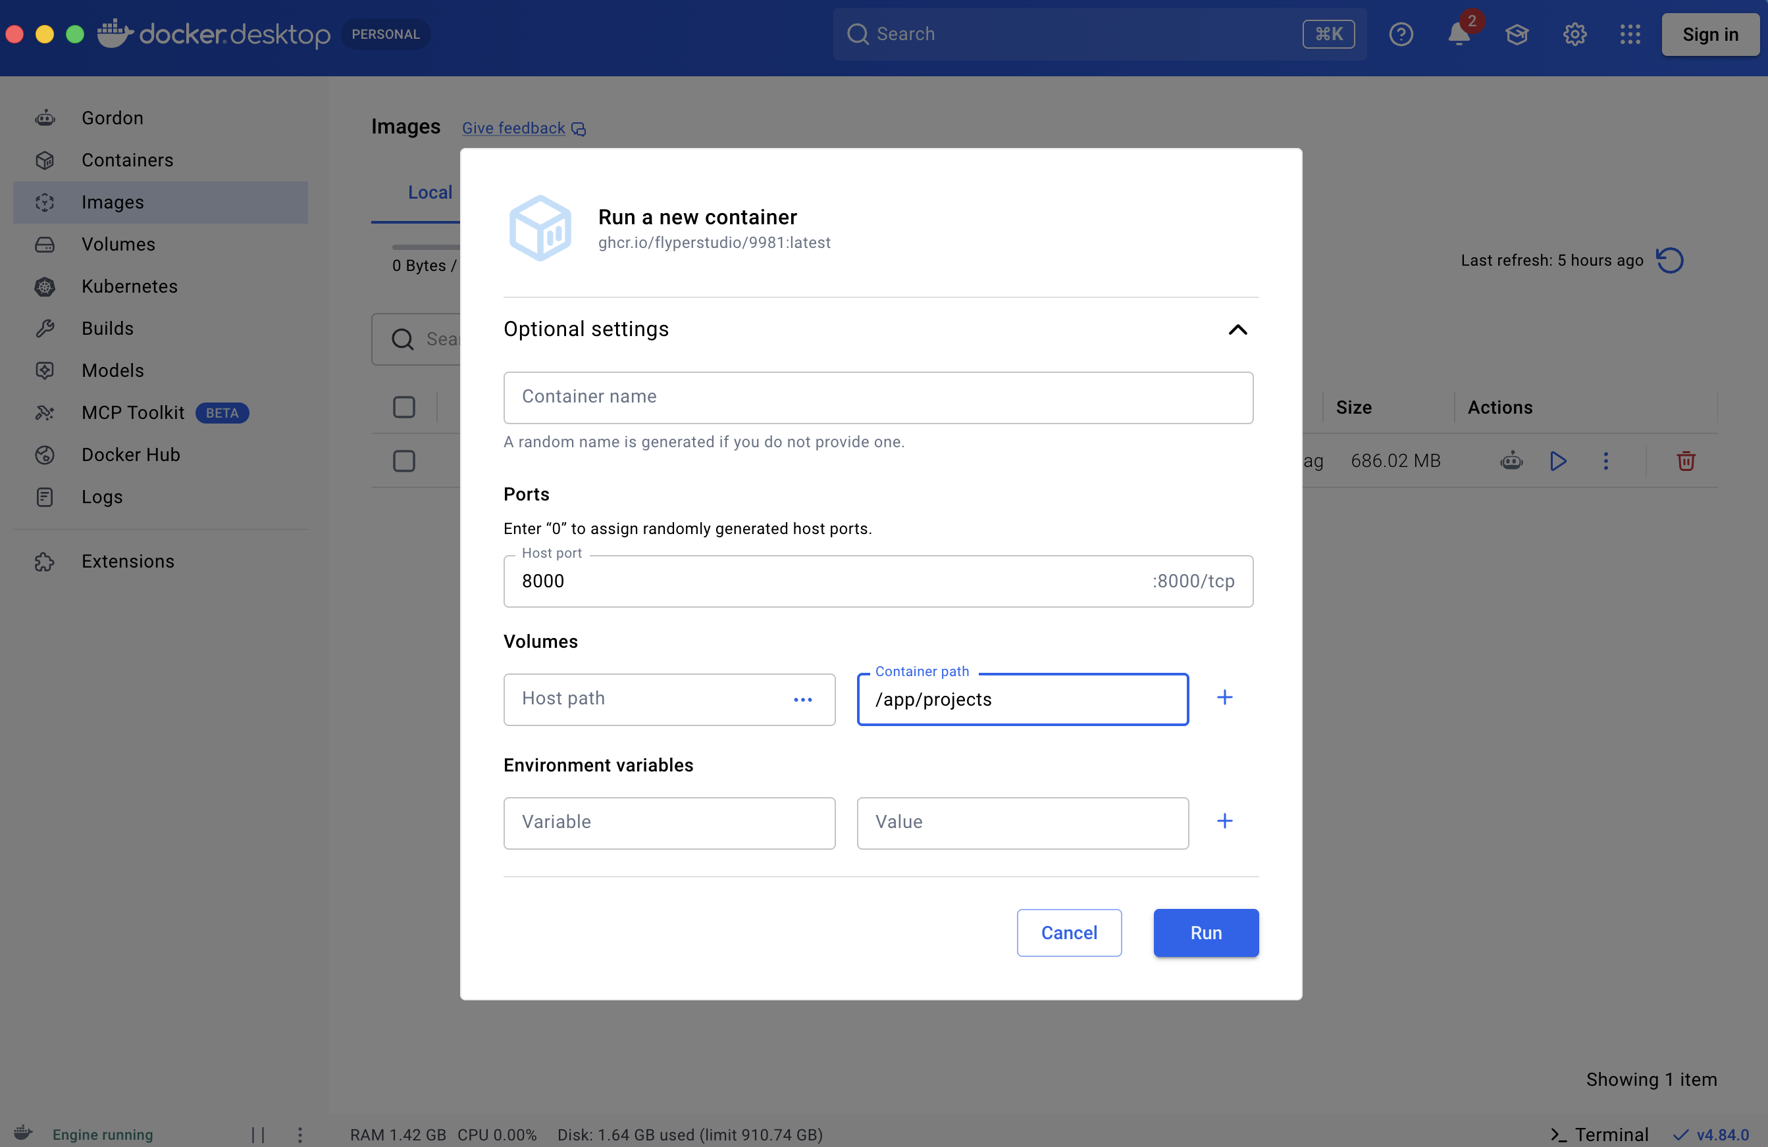Open the Builds section
Image resolution: width=1768 pixels, height=1147 pixels.
[160, 329]
